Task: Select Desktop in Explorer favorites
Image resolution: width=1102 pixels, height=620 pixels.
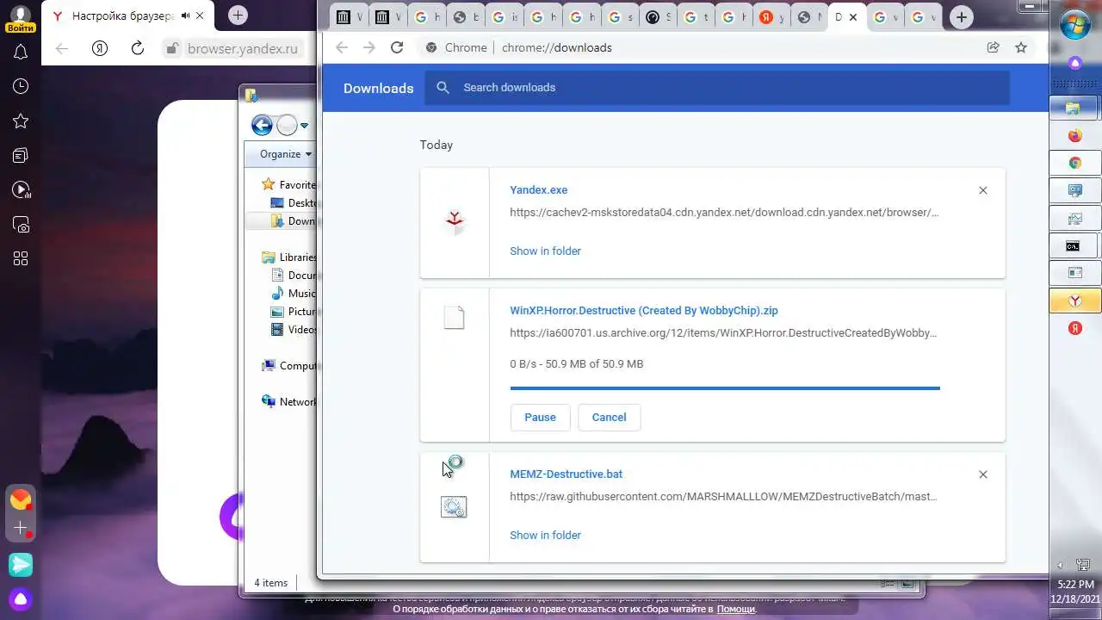Action: [x=293, y=203]
